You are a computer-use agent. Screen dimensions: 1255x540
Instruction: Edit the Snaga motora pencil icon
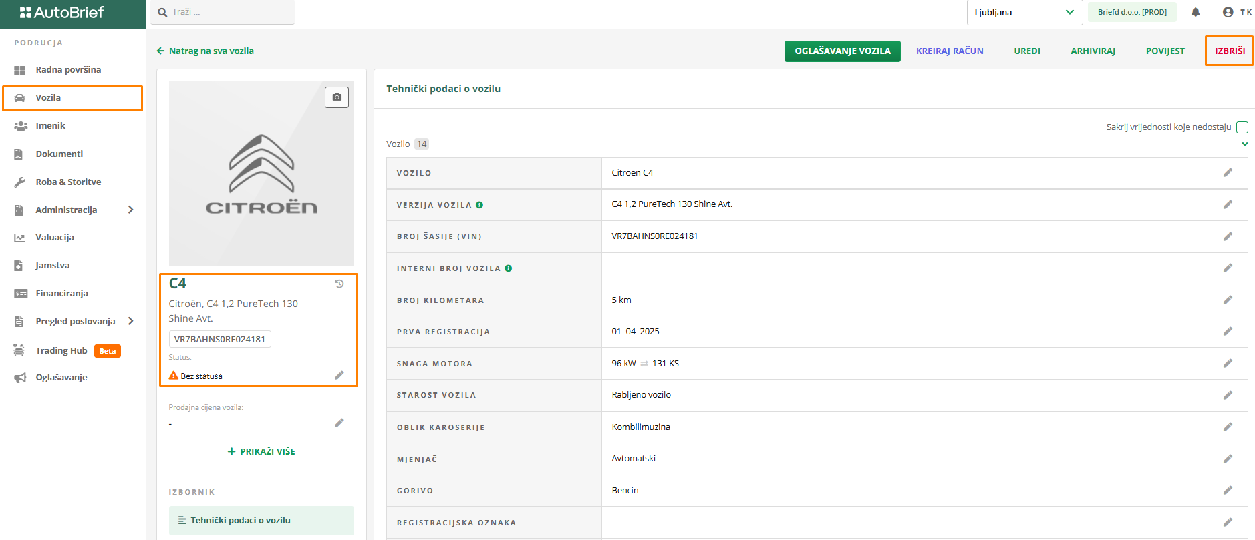pyautogui.click(x=1228, y=363)
